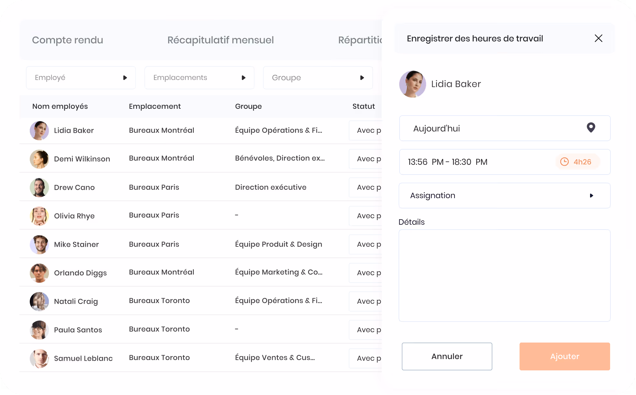
Task: Click Lidia Baker's avatar in the side panel
Action: point(412,84)
